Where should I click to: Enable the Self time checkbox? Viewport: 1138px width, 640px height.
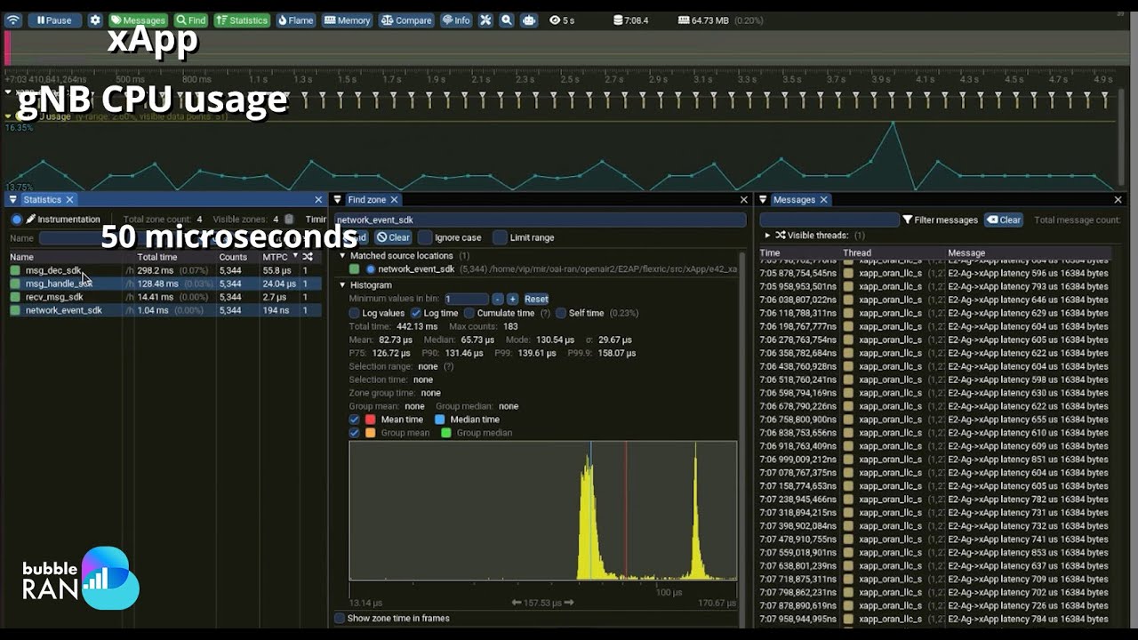pos(561,313)
